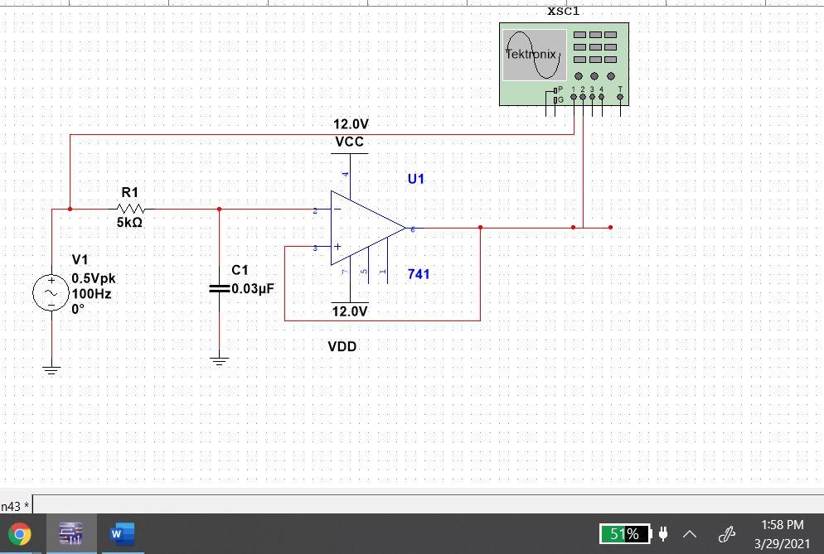Open Chrome from the taskbar

19,534
